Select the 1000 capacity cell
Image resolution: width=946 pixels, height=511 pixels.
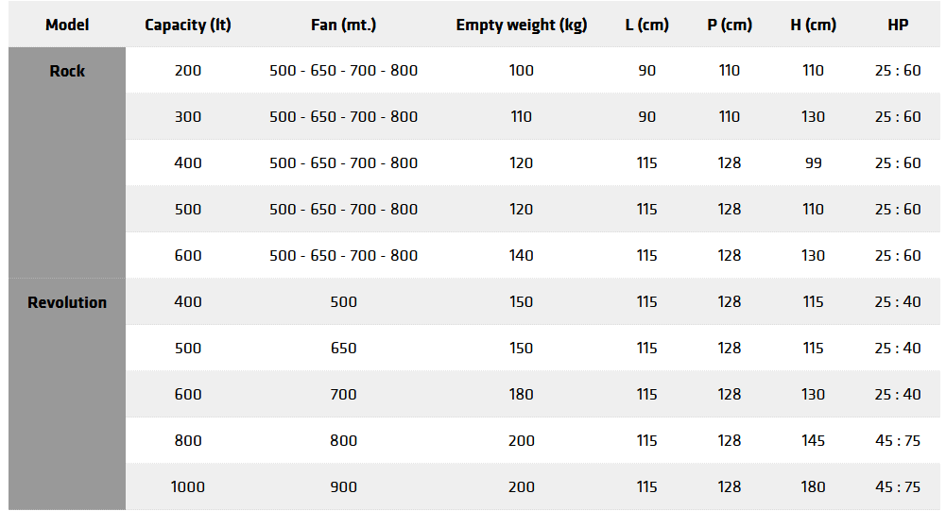click(x=188, y=487)
